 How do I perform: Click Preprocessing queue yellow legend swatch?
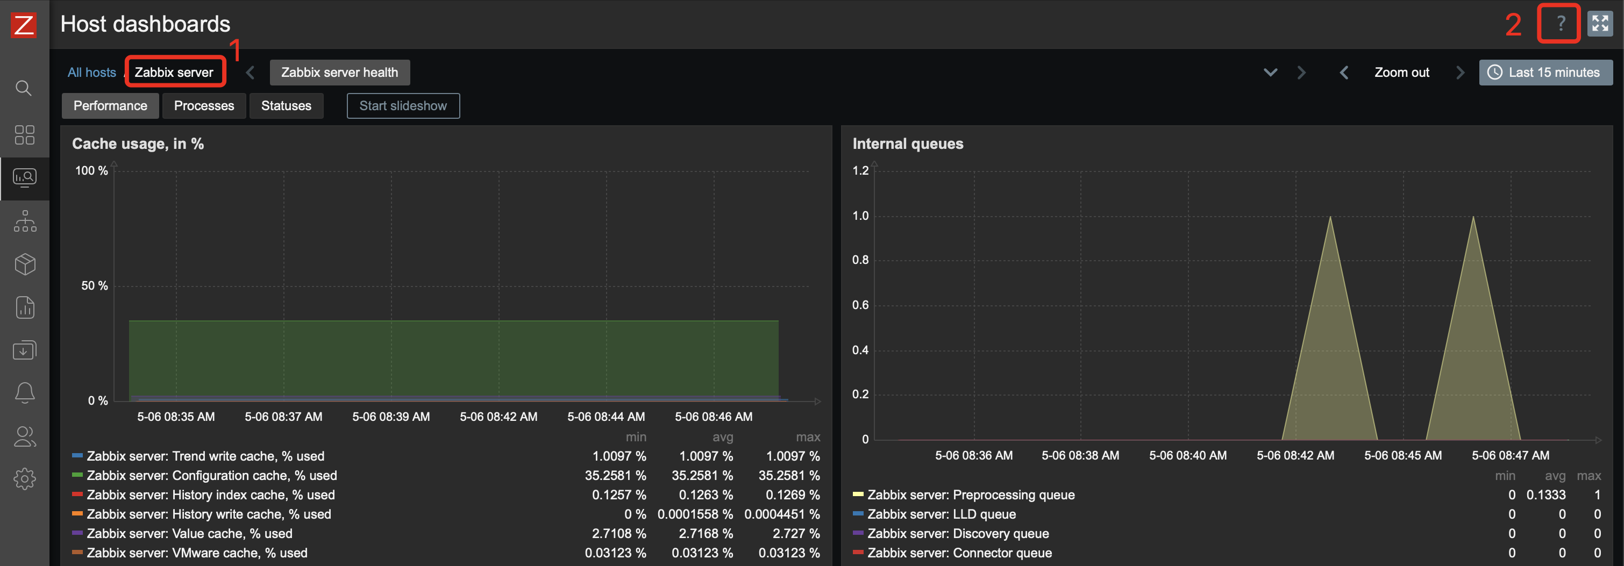pos(858,494)
